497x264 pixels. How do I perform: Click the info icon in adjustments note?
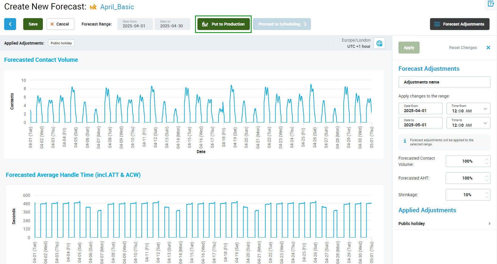(405, 141)
